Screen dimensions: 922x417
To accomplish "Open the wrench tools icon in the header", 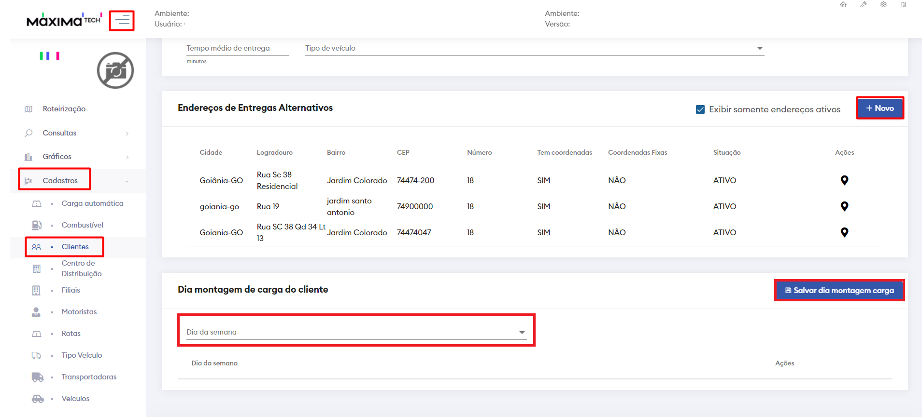I will (x=863, y=5).
